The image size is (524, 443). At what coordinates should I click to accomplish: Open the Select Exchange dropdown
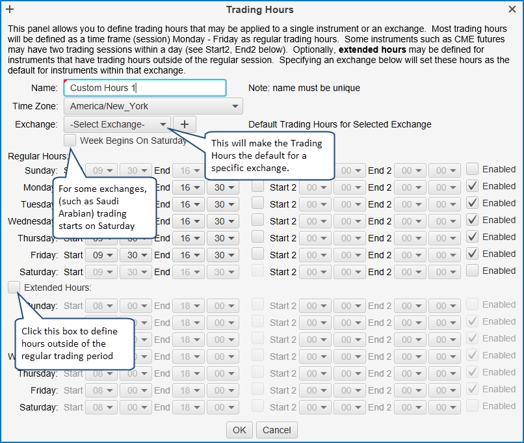tap(117, 124)
